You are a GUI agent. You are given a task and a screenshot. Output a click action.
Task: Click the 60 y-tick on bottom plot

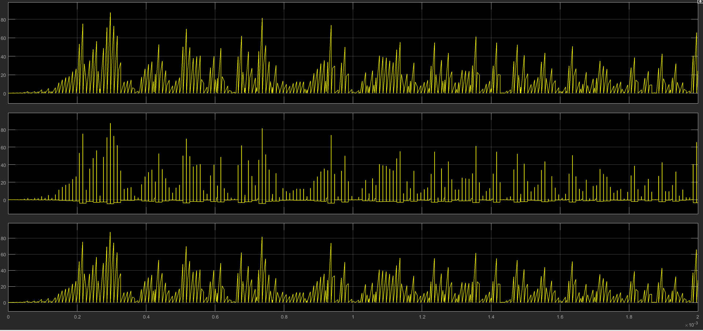tap(4, 254)
